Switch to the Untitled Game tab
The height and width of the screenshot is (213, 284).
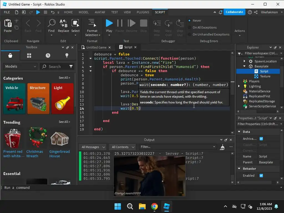[x=96, y=47]
